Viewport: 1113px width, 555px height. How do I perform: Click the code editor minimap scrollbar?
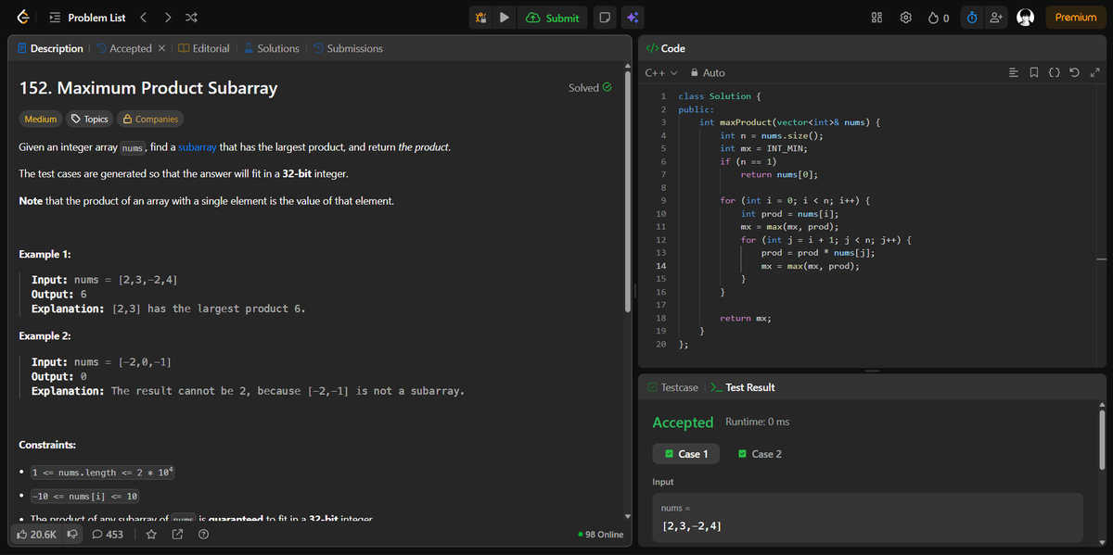(x=1100, y=259)
